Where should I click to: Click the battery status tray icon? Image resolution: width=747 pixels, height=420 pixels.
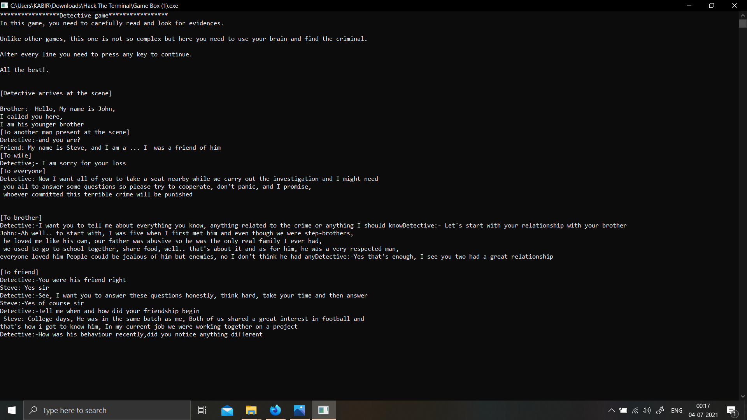[x=623, y=410]
